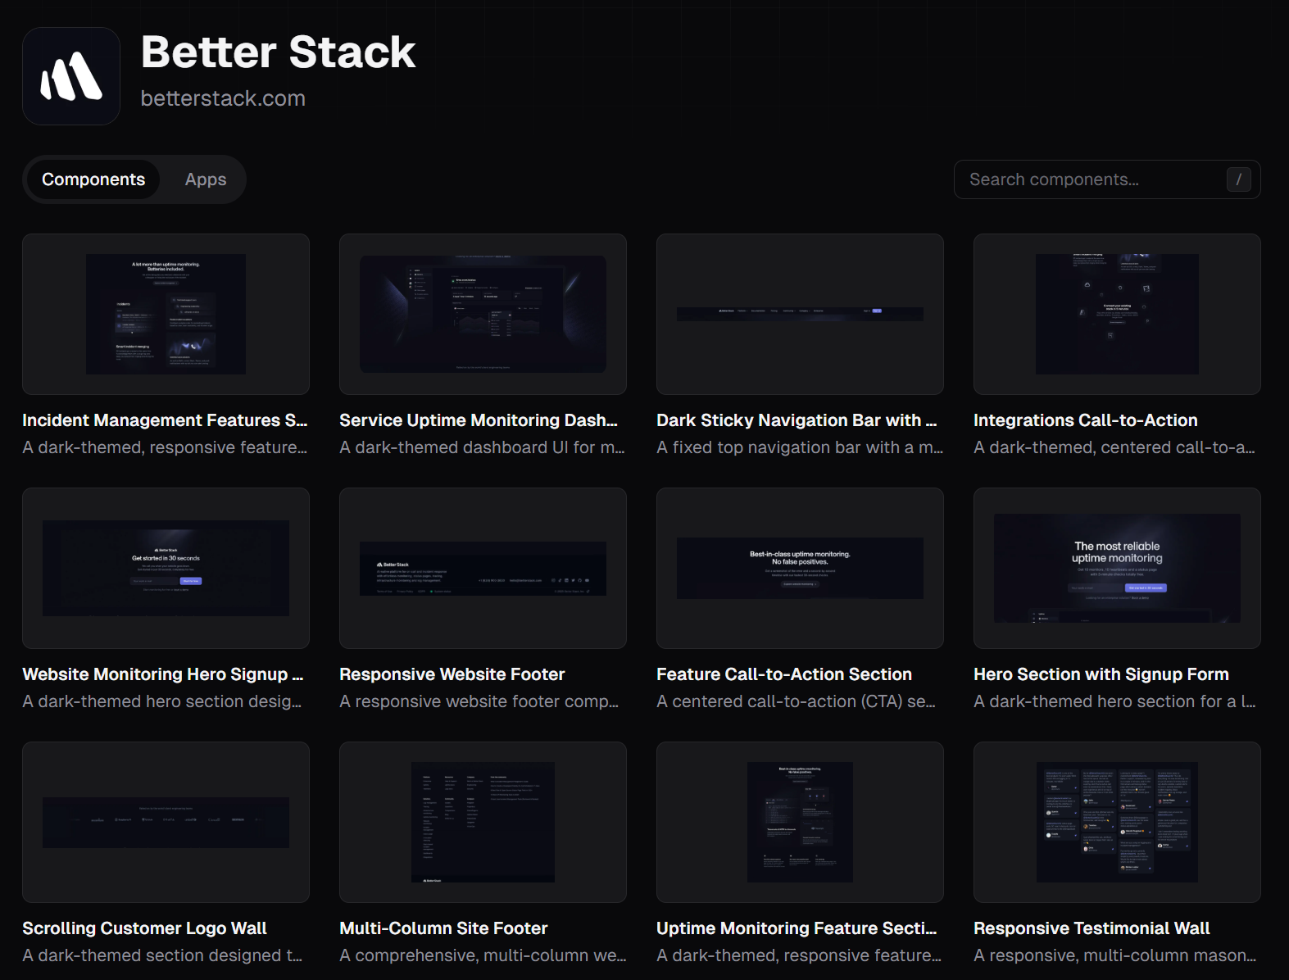Click the Responsive Website Footer title
The image size is (1289, 980).
coord(452,674)
